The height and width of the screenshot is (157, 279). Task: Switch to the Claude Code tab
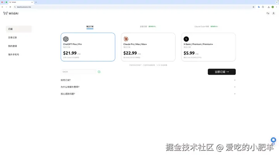(x=206, y=26)
